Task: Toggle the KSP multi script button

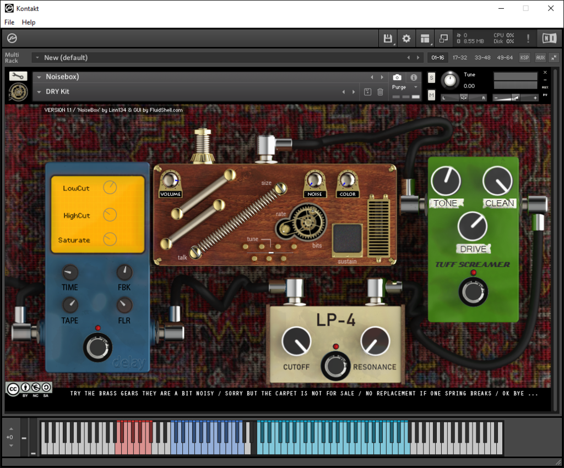Action: point(524,57)
